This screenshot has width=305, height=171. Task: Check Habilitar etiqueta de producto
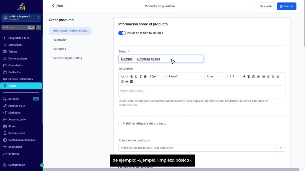120,123
